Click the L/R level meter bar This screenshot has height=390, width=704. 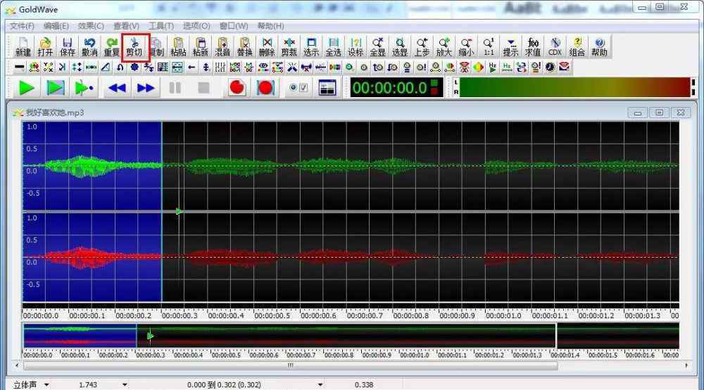point(574,87)
